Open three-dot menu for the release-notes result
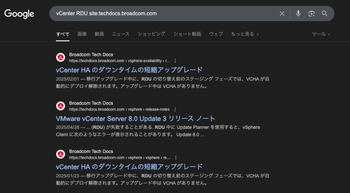This screenshot has height=193, width=350. (175, 109)
